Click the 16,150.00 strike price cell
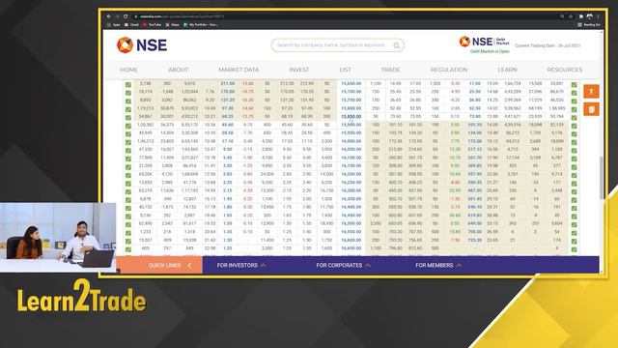 [x=351, y=165]
